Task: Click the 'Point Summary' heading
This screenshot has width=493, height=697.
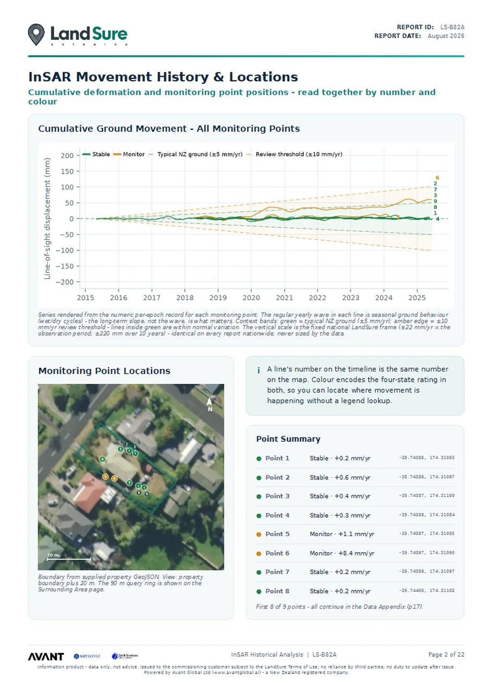Action: [288, 439]
